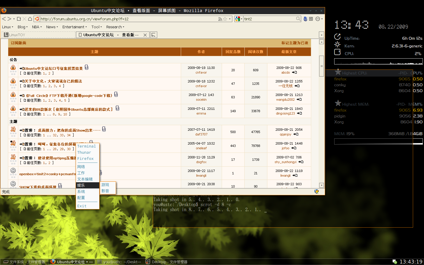This screenshot has width=424, height=265.
Task: Click the 标记主题为已读 link
Action: [x=294, y=43]
